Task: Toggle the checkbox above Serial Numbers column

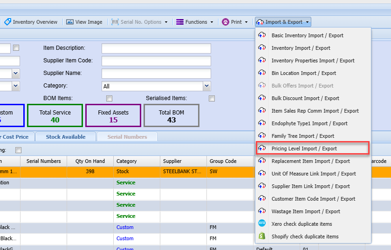Action: [19, 150]
